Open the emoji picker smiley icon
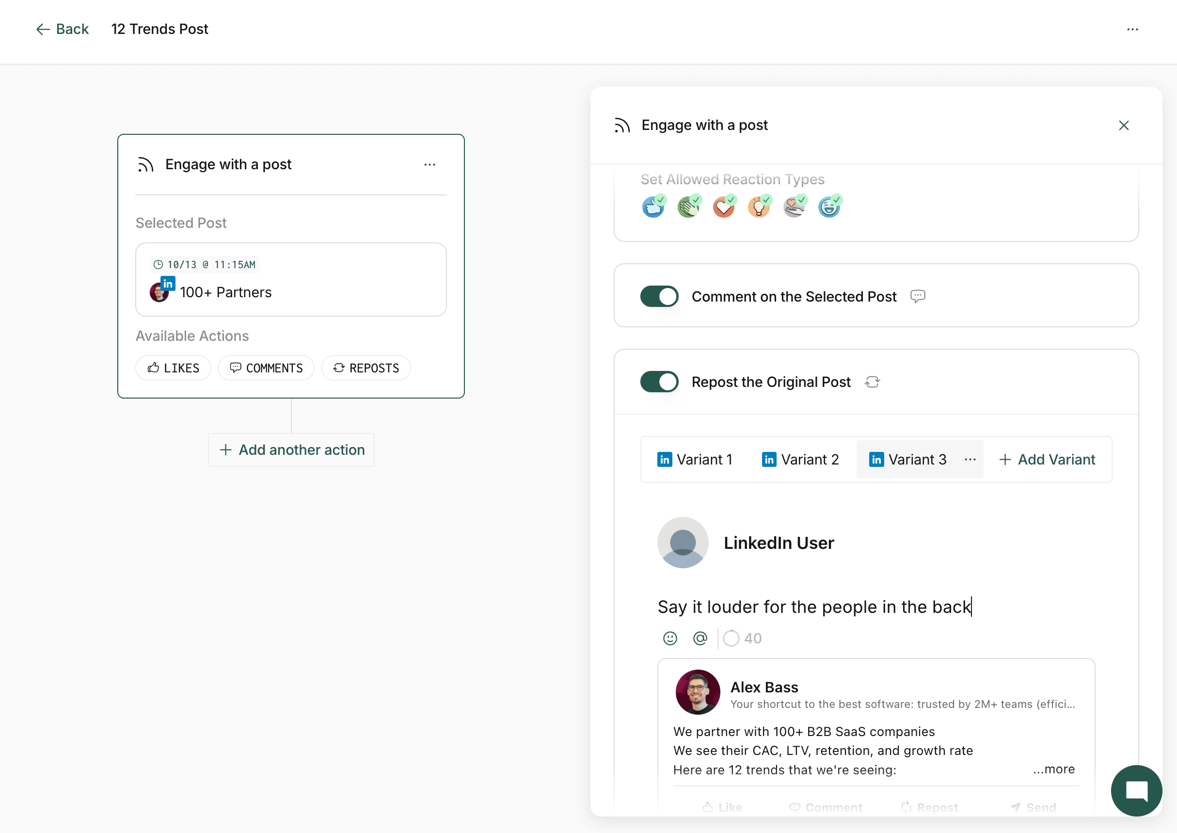 point(670,639)
